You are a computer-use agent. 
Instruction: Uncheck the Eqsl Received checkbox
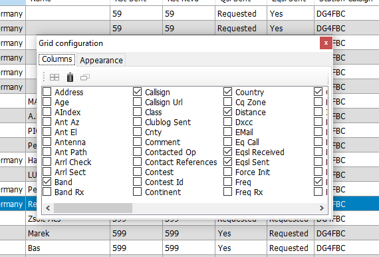227,152
